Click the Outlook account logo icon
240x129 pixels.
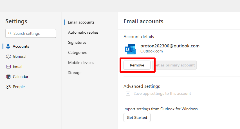pyautogui.click(x=130, y=49)
